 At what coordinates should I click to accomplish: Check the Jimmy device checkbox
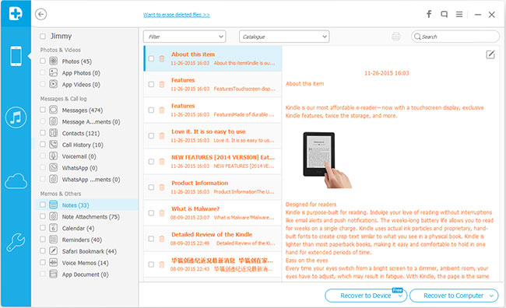click(43, 36)
